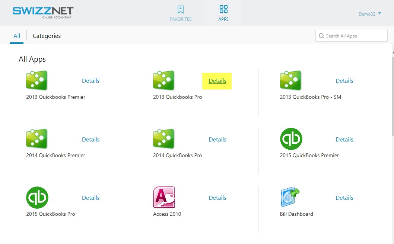Launch the Access 2010 app icon
394x244 pixels.
[164, 197]
